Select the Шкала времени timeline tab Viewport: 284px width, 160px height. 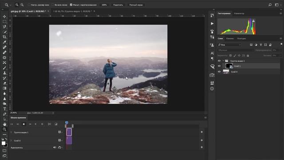(18, 118)
